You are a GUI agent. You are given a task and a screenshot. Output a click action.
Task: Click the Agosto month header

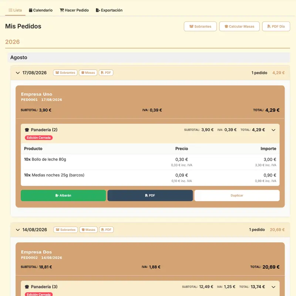(149, 57)
